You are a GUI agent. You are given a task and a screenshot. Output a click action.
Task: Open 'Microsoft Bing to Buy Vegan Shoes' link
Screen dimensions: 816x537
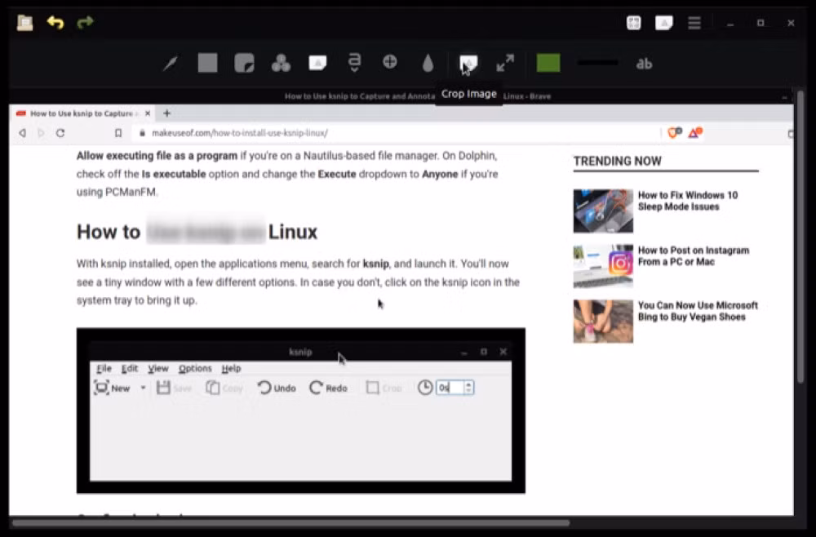pos(698,311)
